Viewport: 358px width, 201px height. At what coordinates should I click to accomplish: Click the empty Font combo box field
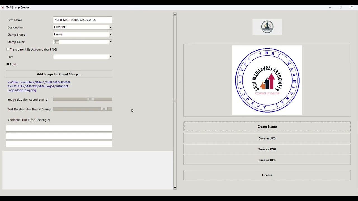[x=81, y=57]
